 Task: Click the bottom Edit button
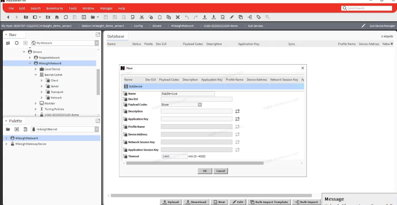[238, 202]
